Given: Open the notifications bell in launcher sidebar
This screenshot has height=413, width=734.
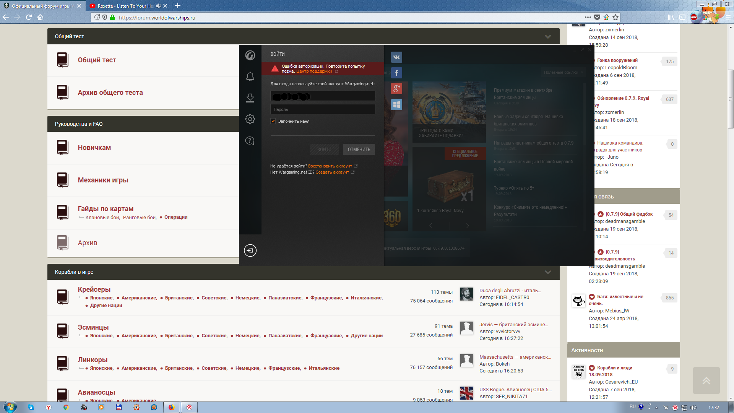Looking at the screenshot, I should 250,76.
